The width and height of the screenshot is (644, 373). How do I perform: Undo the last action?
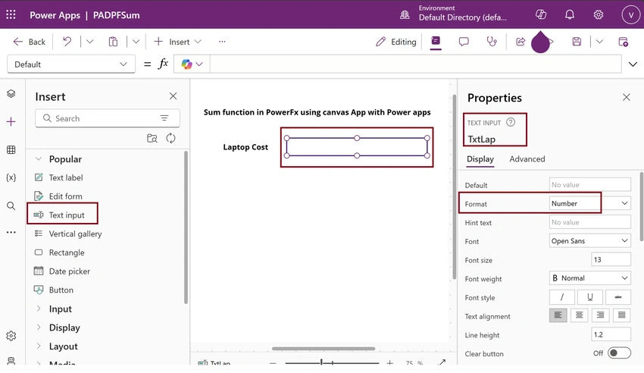(67, 42)
